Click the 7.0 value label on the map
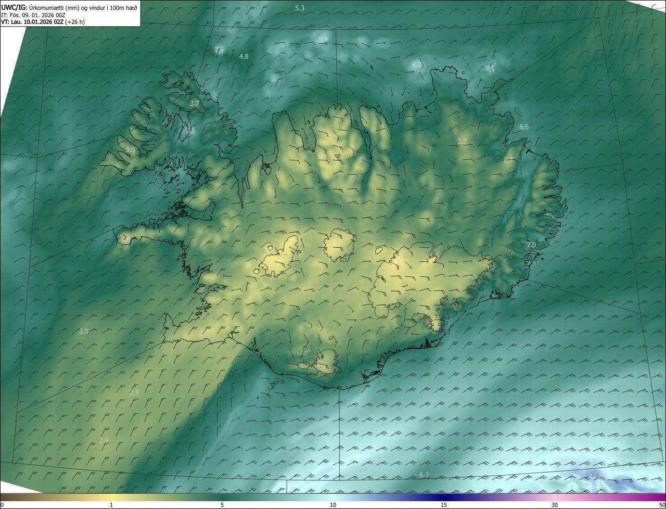 pos(531,245)
